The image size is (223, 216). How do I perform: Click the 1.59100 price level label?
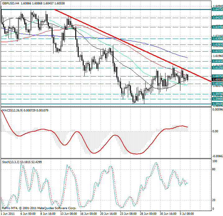[x=217, y=104]
